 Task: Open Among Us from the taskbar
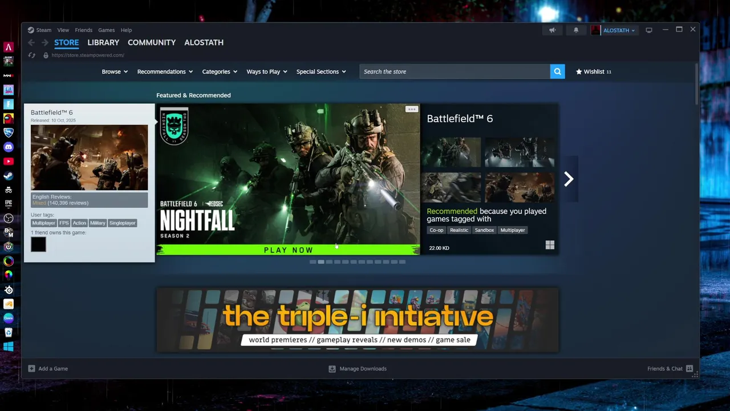coord(9,119)
